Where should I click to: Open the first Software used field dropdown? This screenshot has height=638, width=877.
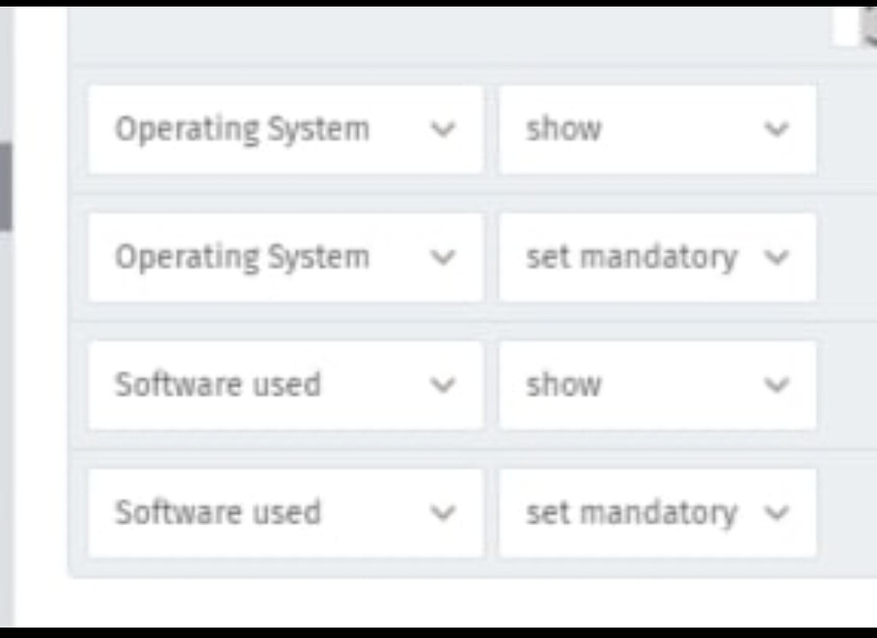point(284,385)
